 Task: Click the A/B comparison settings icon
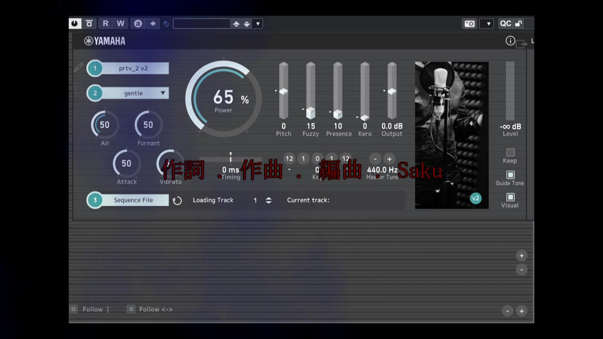(138, 24)
